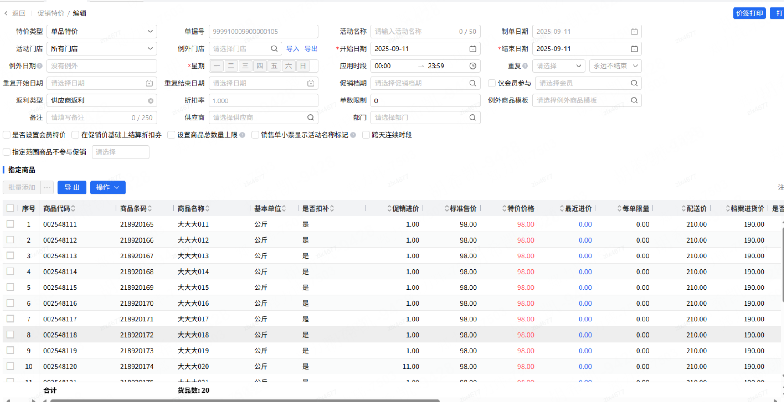Open calendar icon for 结束日期
The width and height of the screenshot is (784, 402).
pyautogui.click(x=634, y=49)
